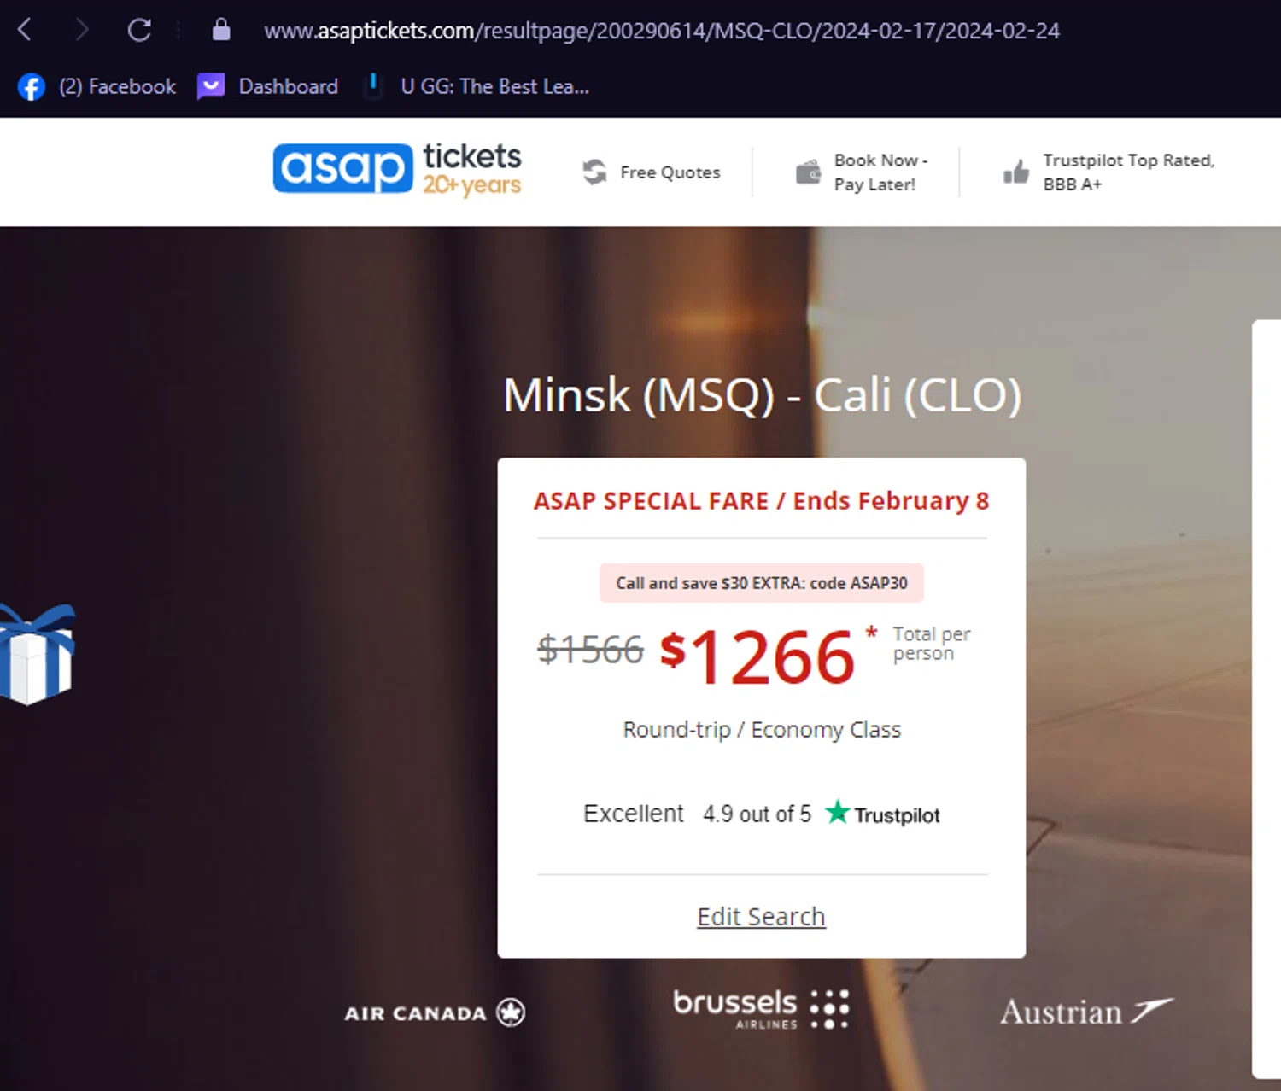Click the Edit Search link
This screenshot has height=1091, width=1281.
pos(761,917)
